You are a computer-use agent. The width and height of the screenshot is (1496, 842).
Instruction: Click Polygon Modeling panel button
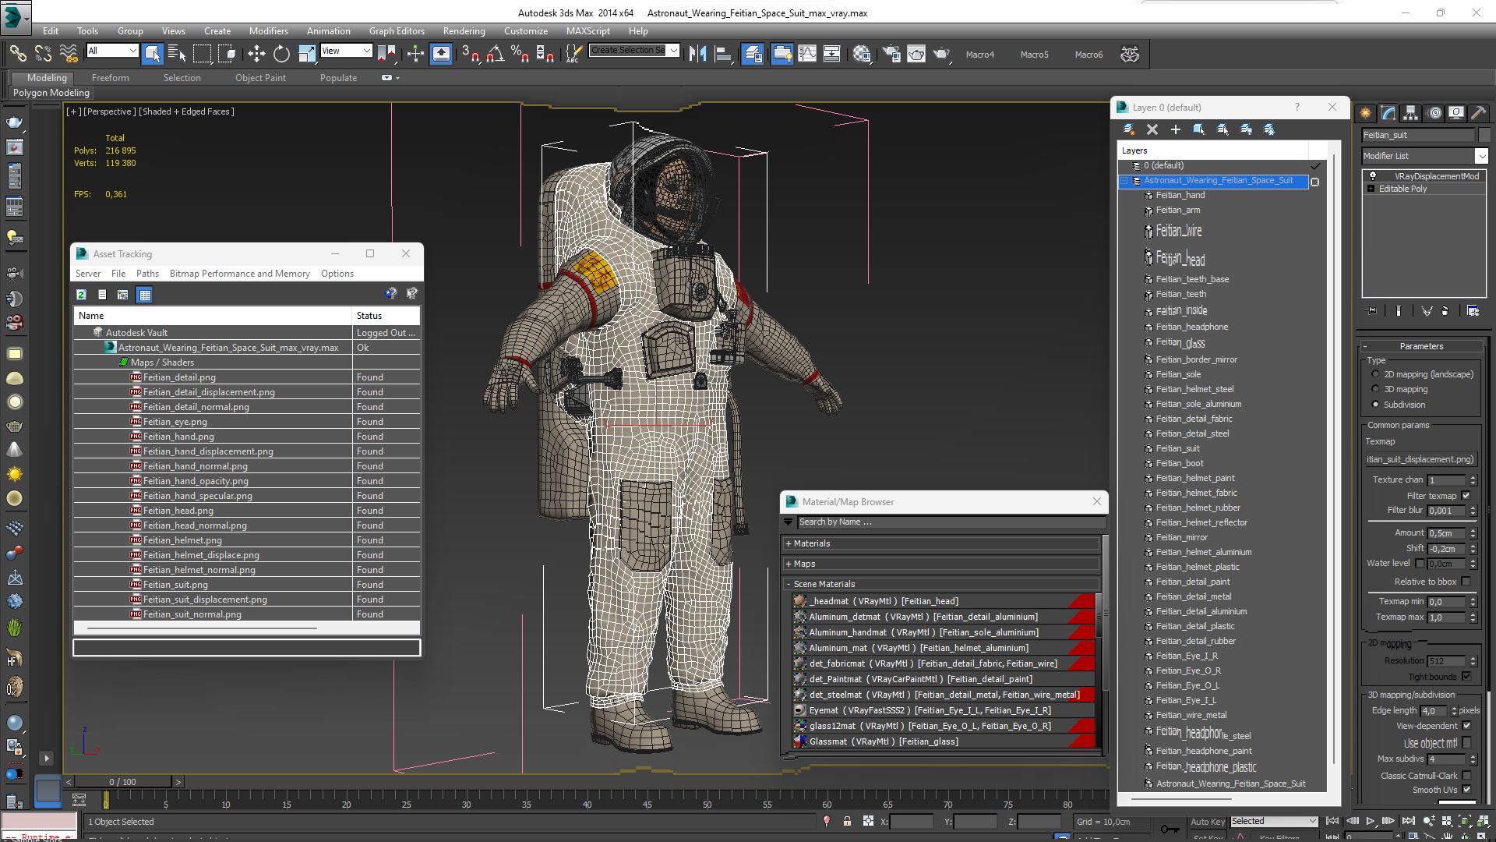pos(51,93)
